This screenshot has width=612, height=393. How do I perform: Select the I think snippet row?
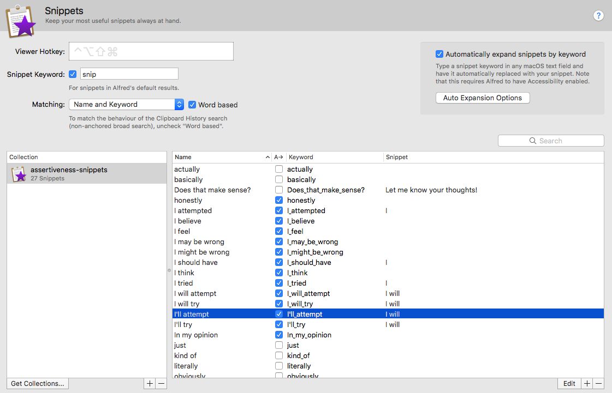388,273
